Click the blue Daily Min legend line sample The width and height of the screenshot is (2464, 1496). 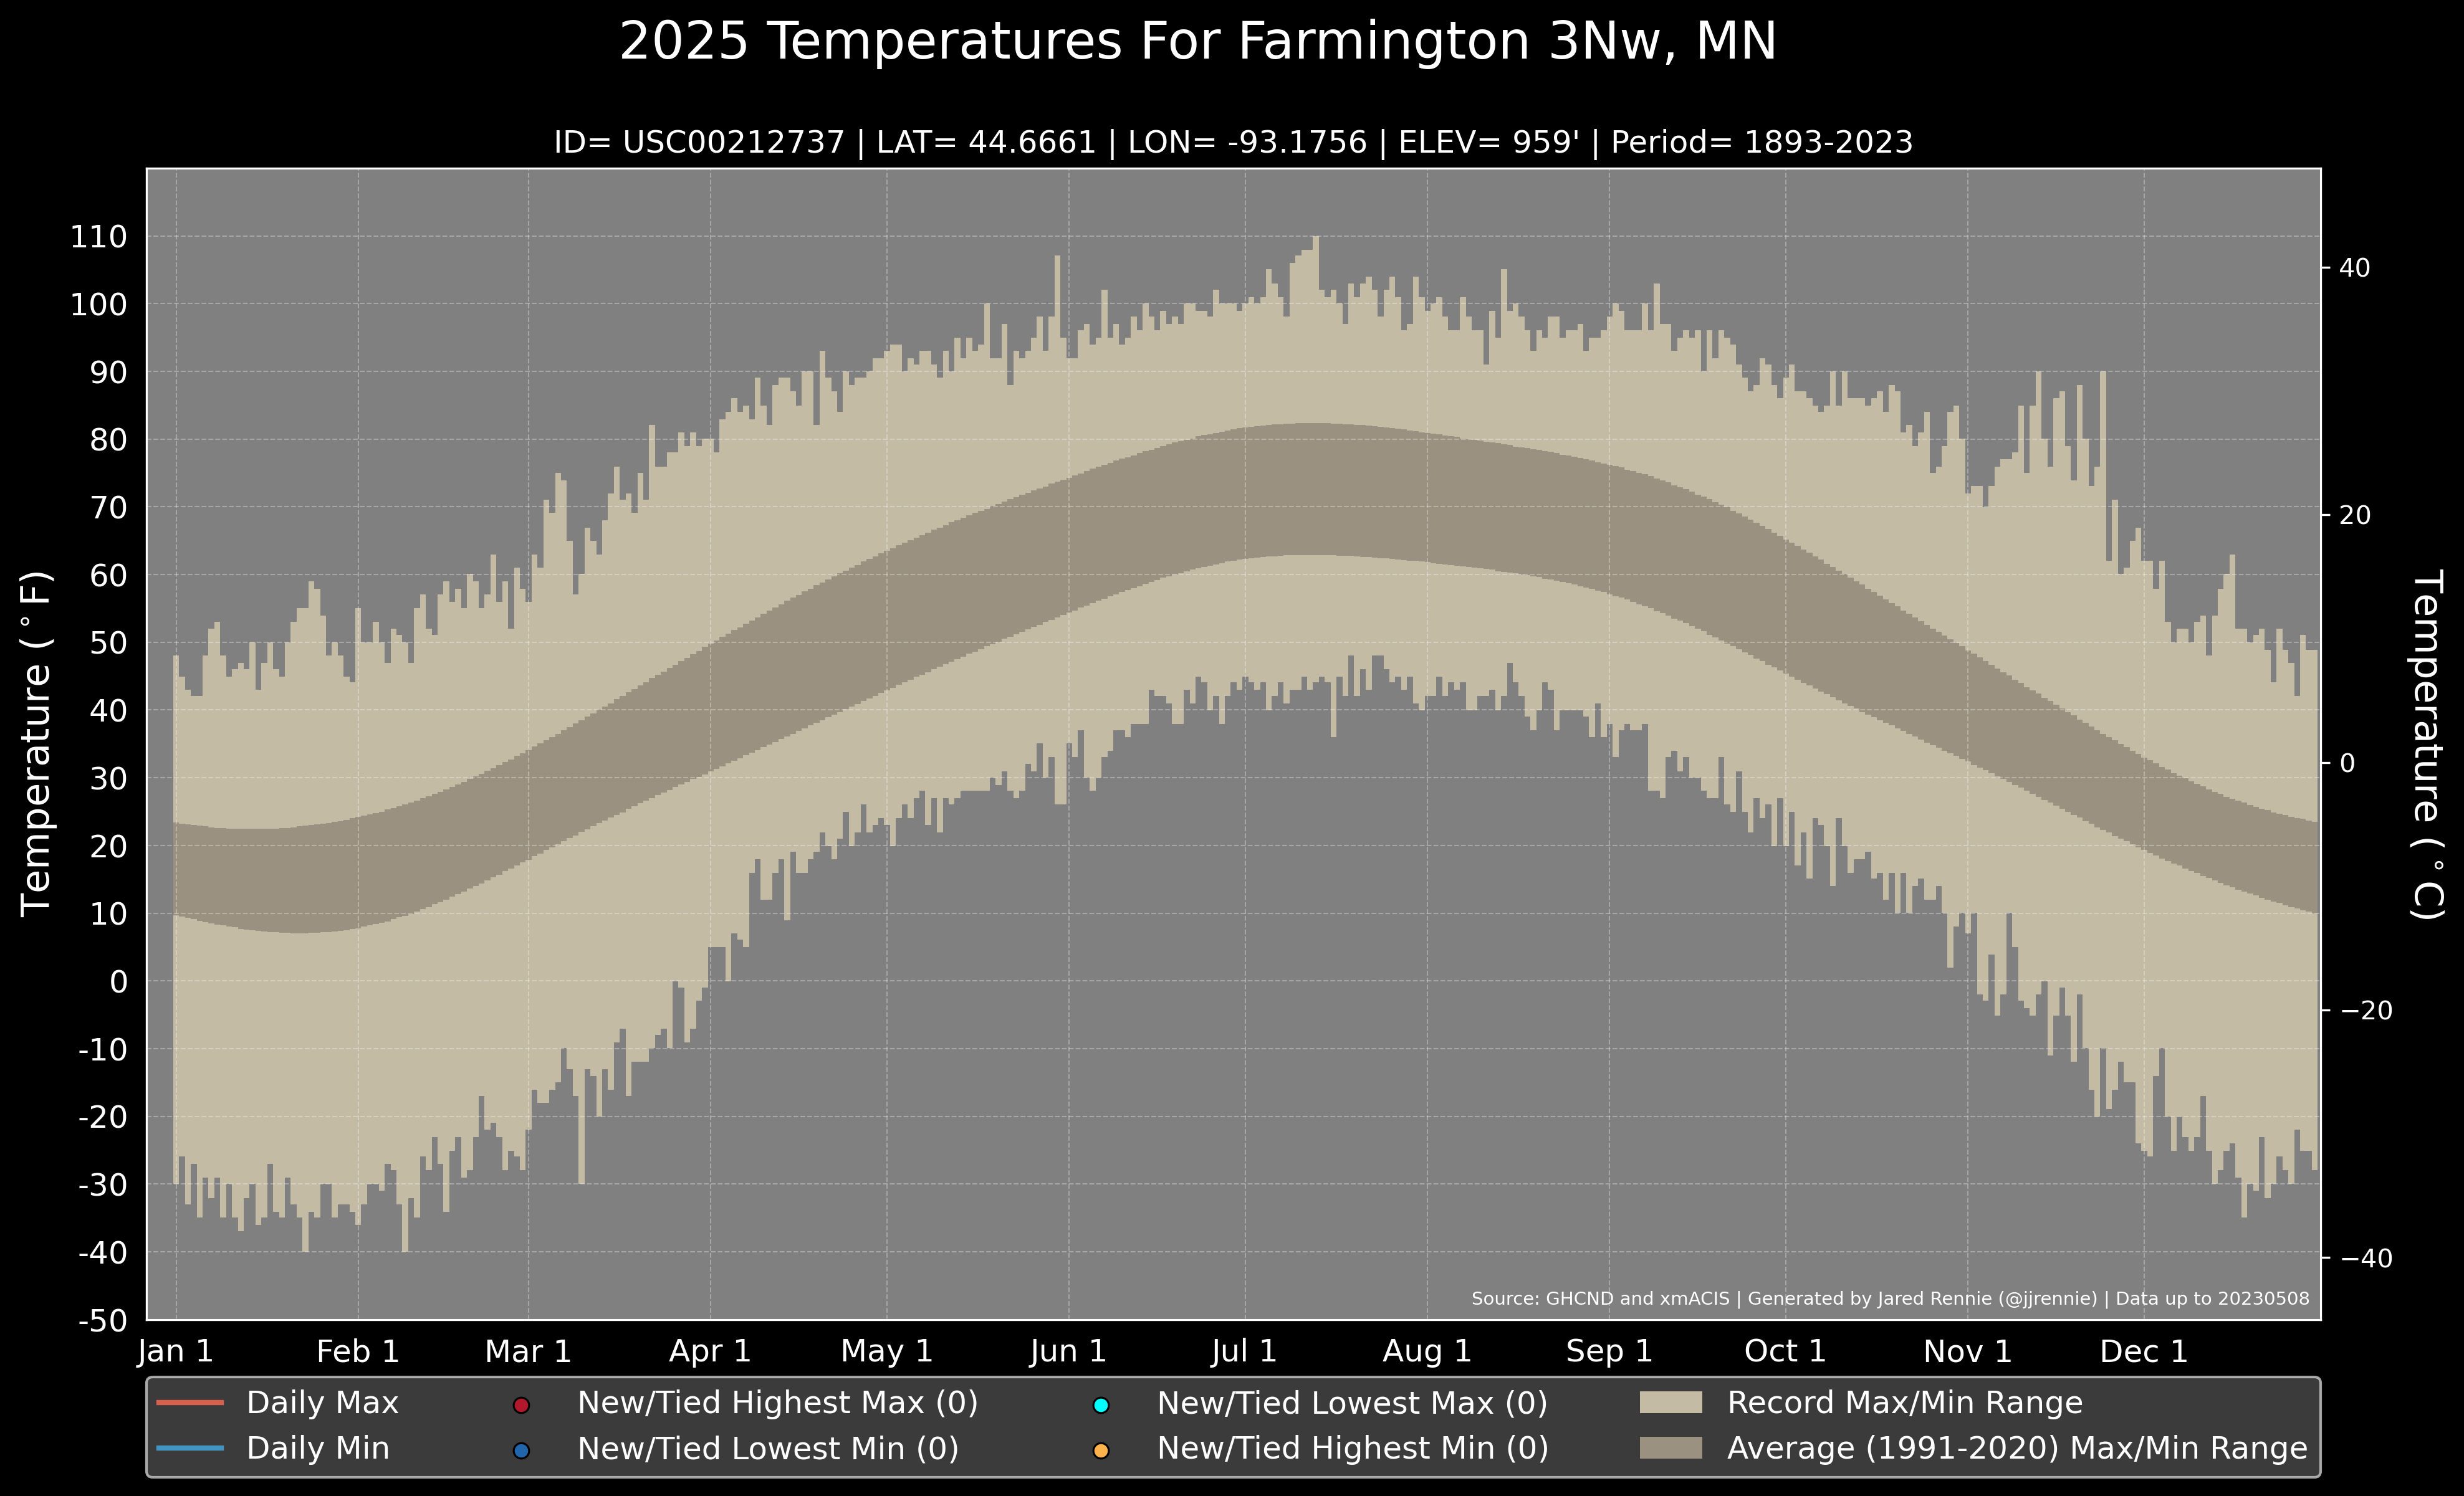coord(190,1448)
